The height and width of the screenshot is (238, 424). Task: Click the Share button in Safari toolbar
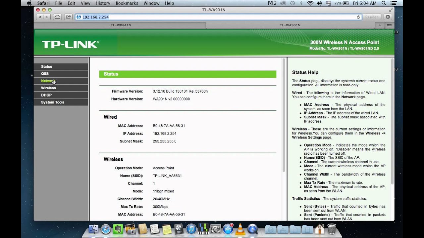[x=68, y=17]
